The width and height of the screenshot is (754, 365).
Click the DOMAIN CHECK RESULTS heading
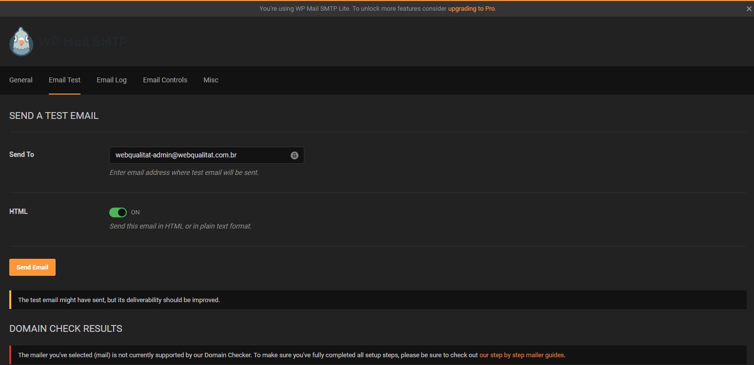point(66,328)
